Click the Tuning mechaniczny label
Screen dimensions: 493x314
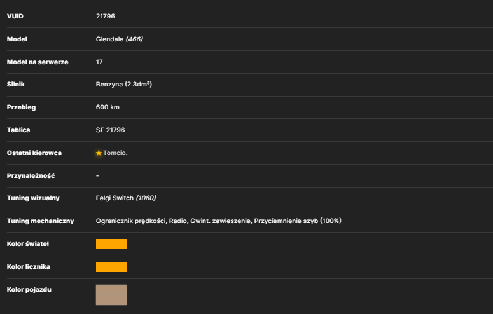tap(40, 221)
